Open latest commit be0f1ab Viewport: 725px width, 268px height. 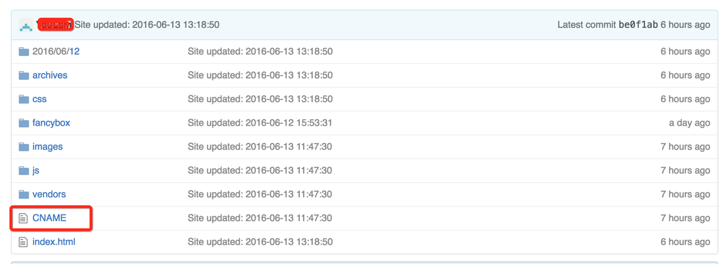pyautogui.click(x=638, y=25)
